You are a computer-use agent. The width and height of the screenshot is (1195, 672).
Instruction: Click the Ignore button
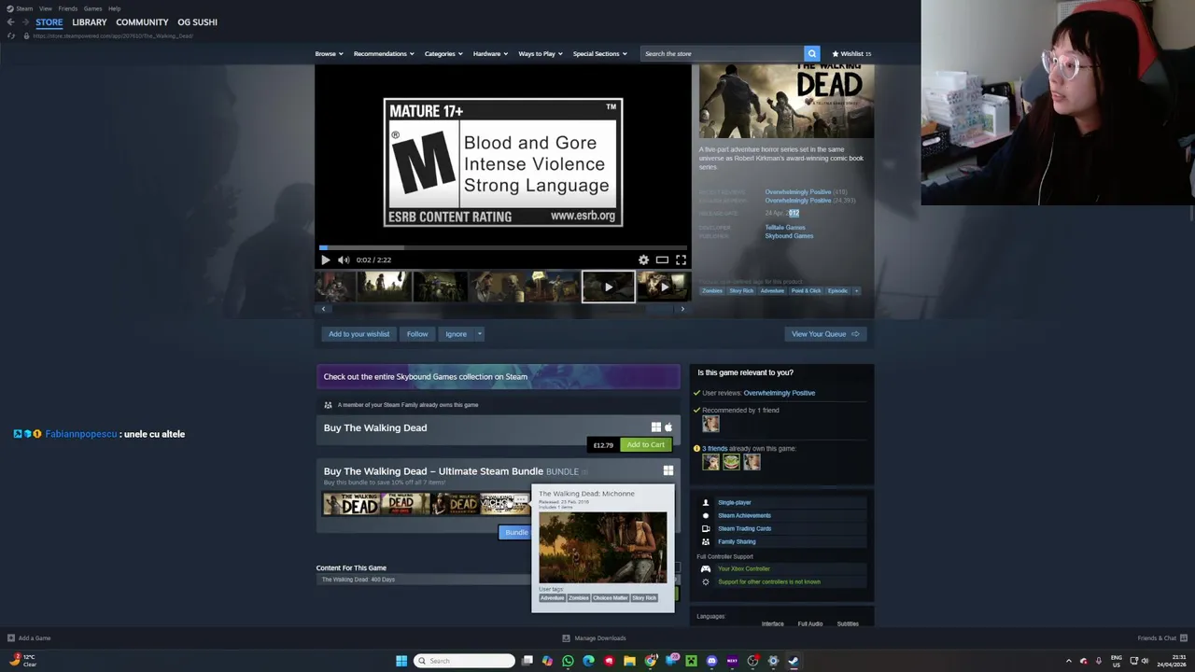point(456,334)
